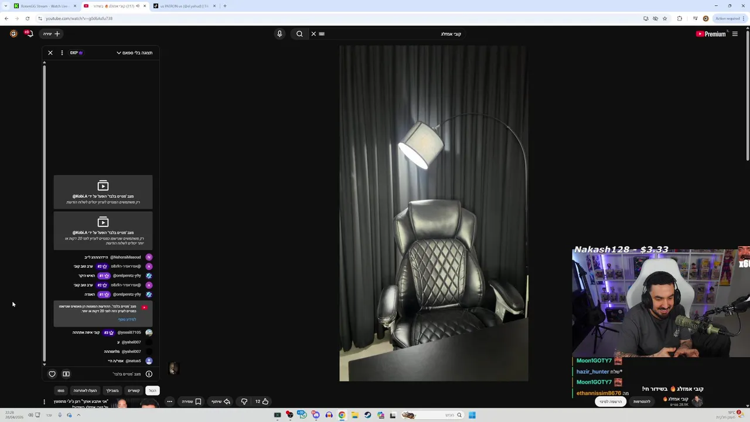
Task: Open account avatar menu
Action: [13, 34]
